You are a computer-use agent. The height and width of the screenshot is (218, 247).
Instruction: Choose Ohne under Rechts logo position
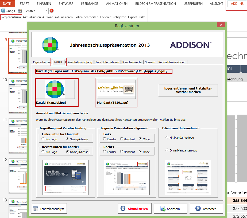tap(140, 152)
